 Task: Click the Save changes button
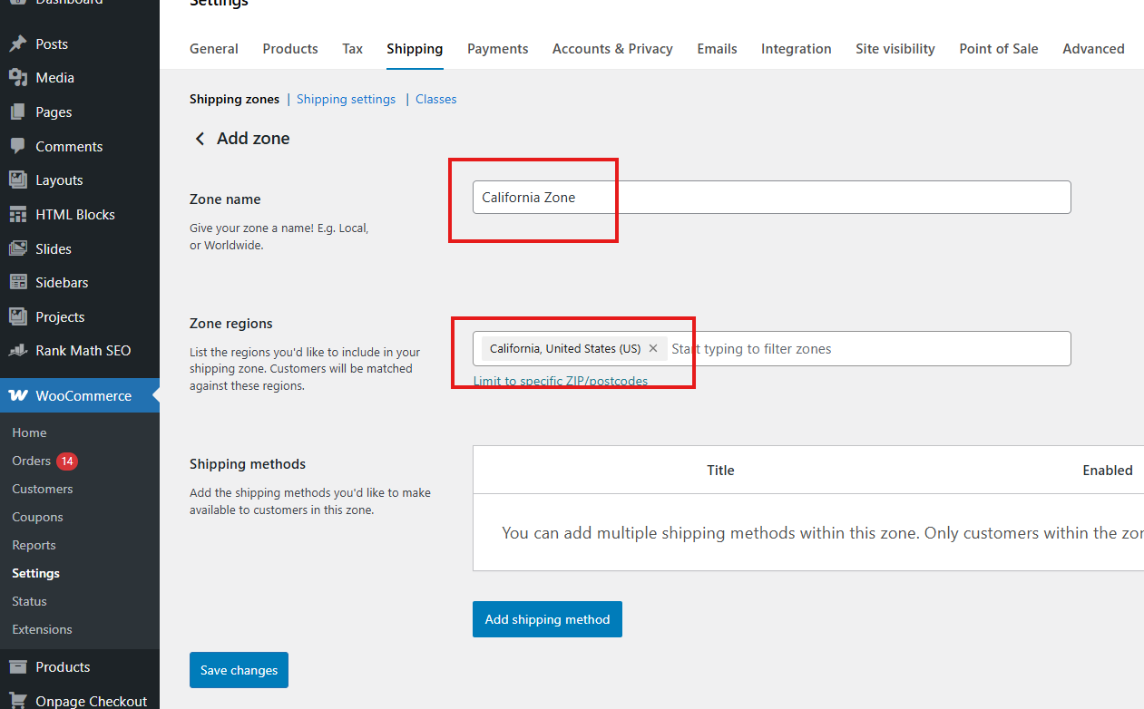pyautogui.click(x=239, y=670)
